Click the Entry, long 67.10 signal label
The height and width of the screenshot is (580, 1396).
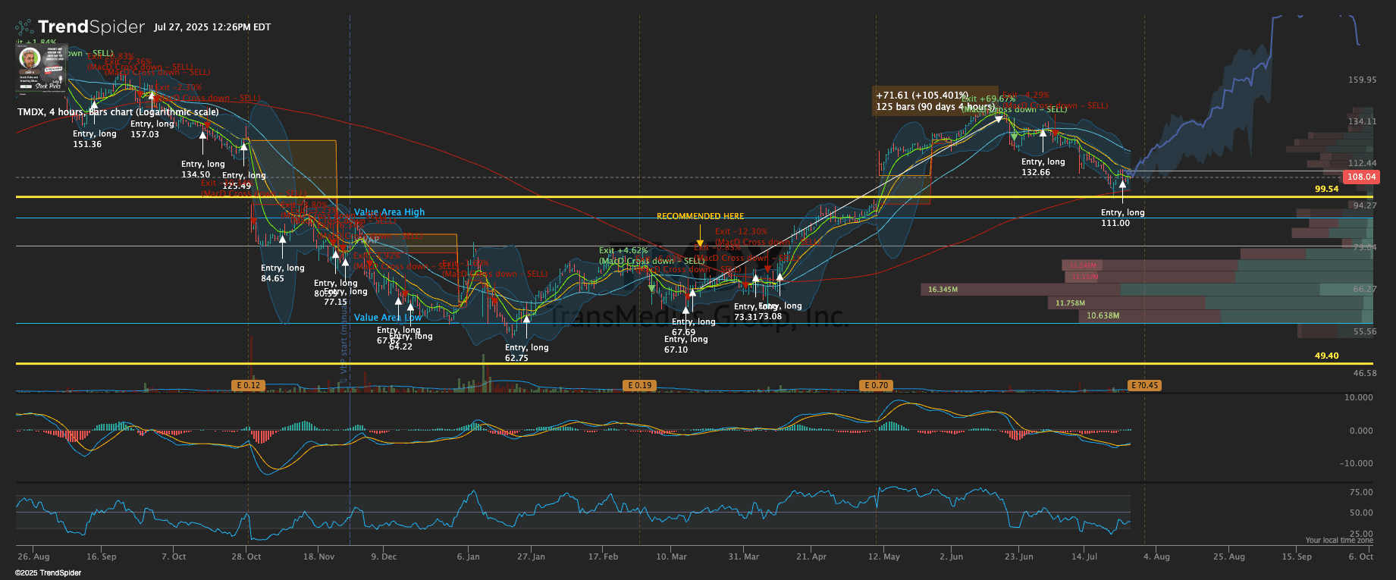685,344
